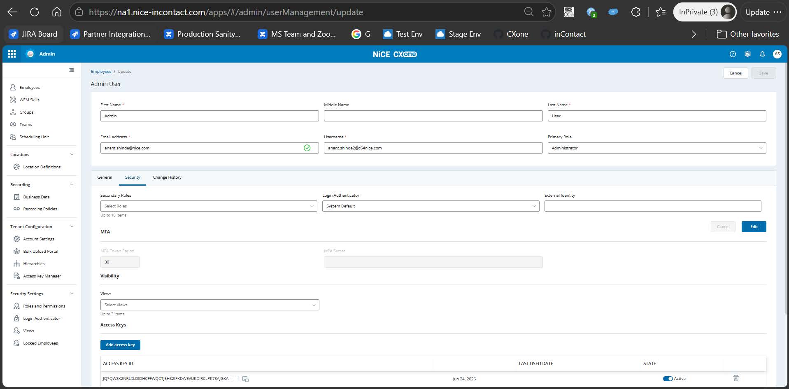Click the blue Edit button

coord(754,226)
